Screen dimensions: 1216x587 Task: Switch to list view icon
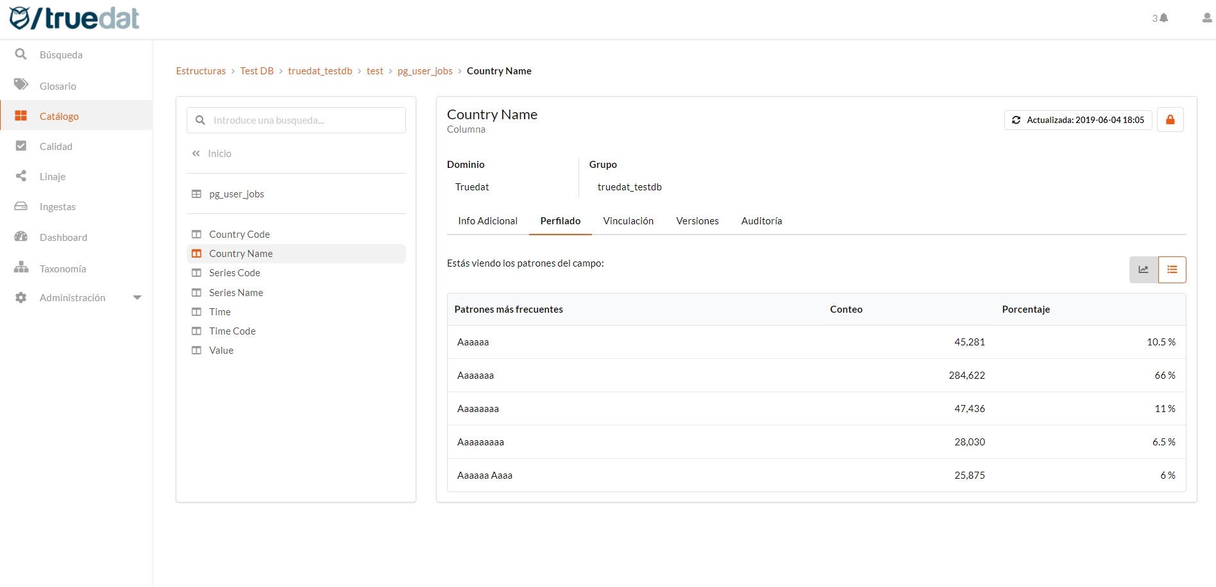(1172, 270)
